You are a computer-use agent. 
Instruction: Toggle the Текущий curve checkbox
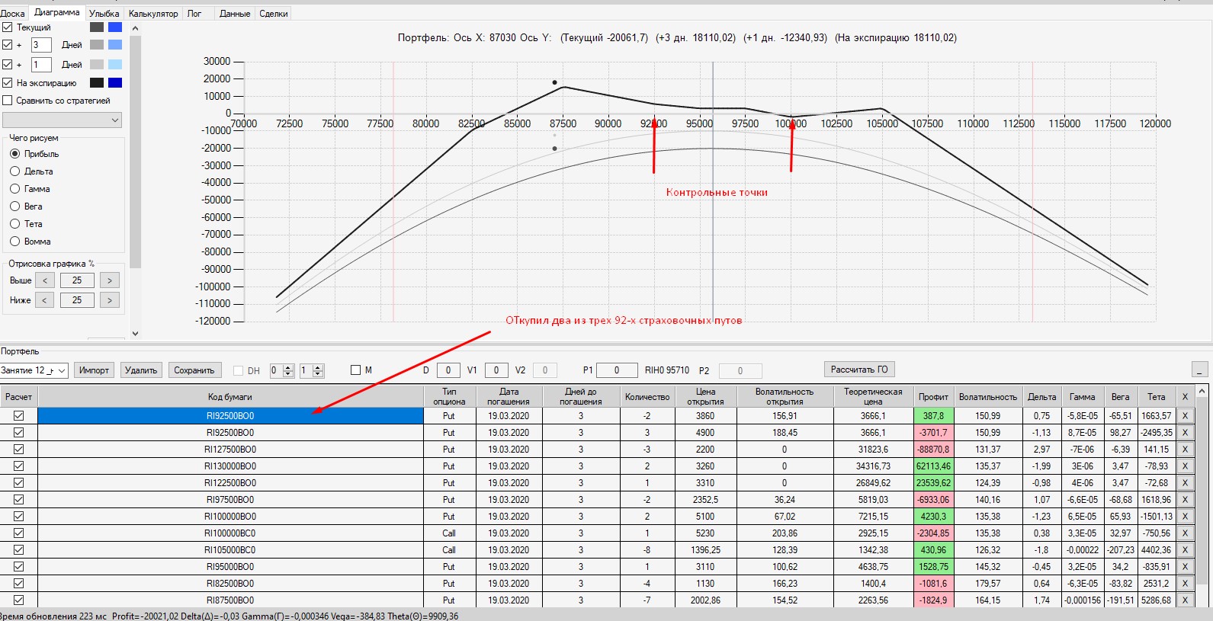coord(8,27)
